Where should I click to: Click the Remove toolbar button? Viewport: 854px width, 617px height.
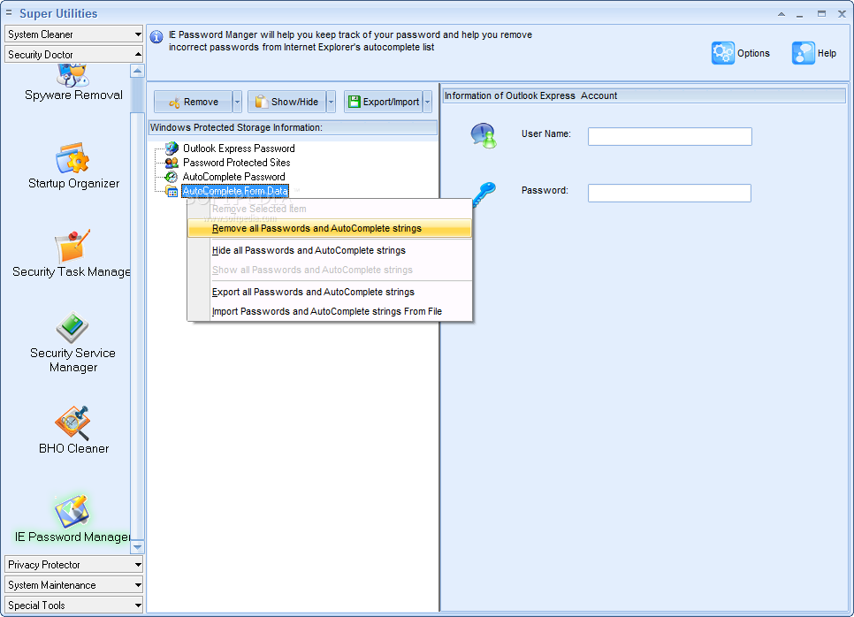pos(194,102)
